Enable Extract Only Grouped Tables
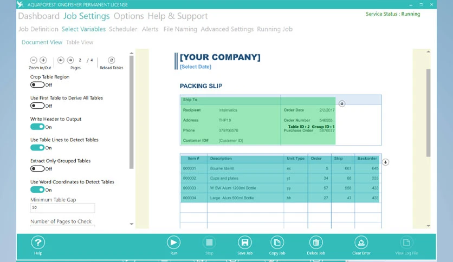 37,169
